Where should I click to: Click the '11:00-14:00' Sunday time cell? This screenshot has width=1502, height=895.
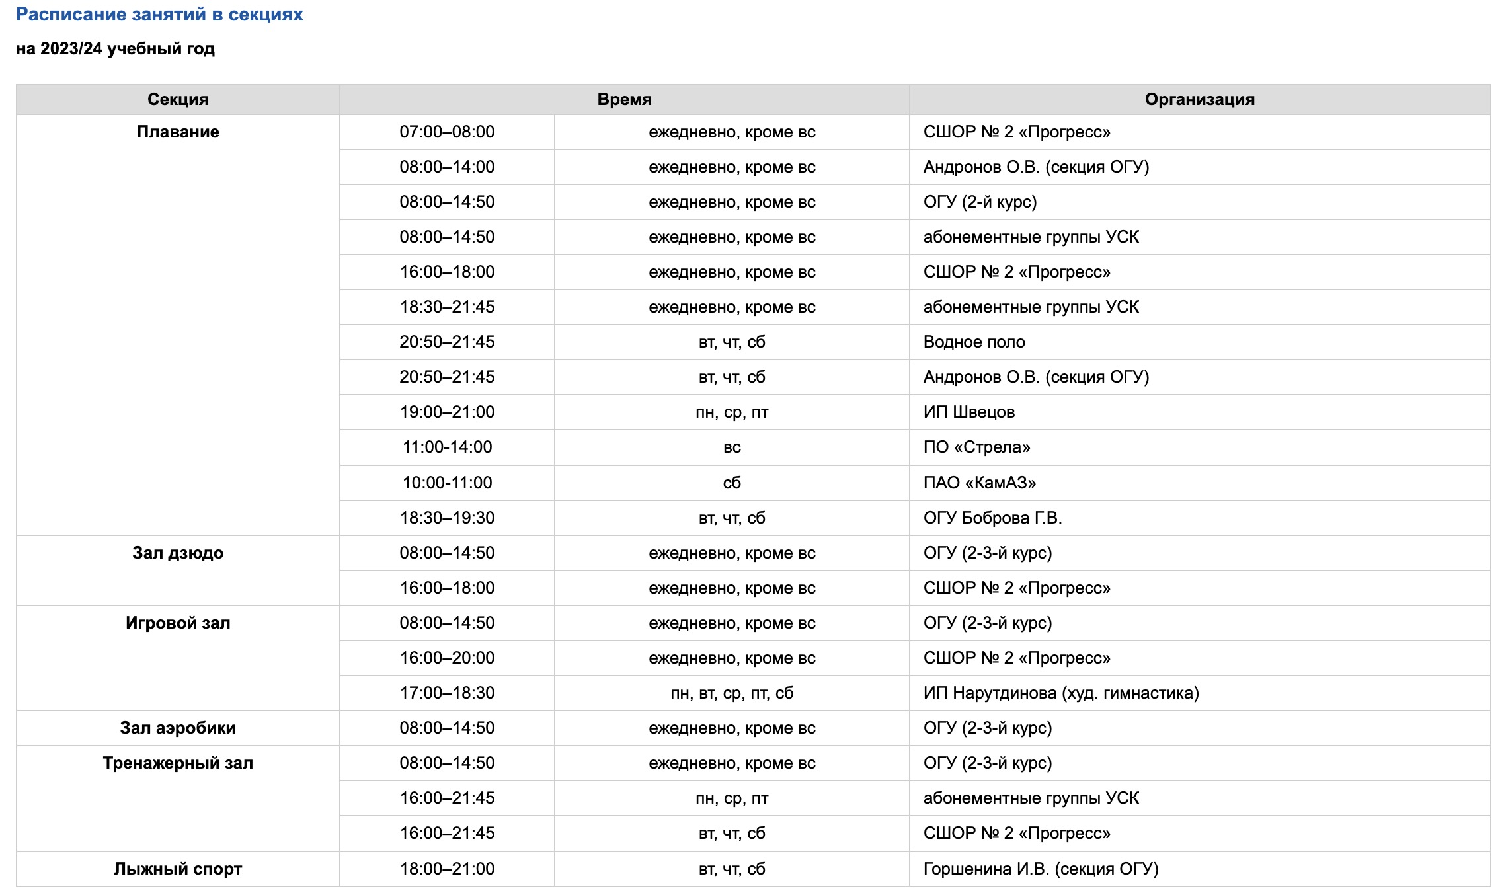447,447
